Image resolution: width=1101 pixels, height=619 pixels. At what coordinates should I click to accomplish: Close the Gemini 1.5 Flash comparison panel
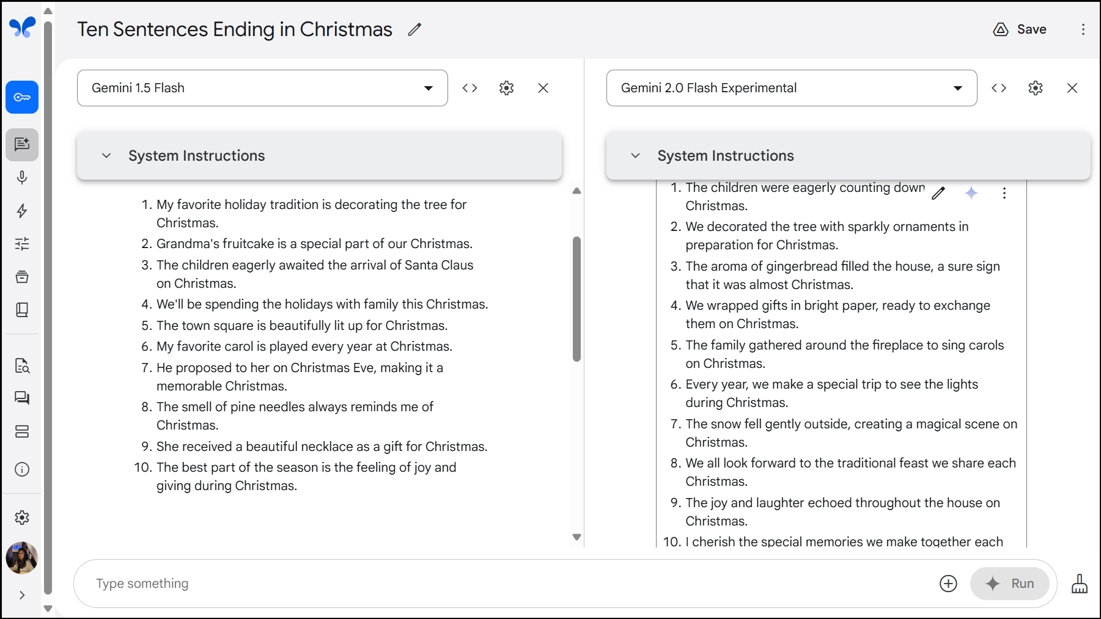click(x=543, y=88)
